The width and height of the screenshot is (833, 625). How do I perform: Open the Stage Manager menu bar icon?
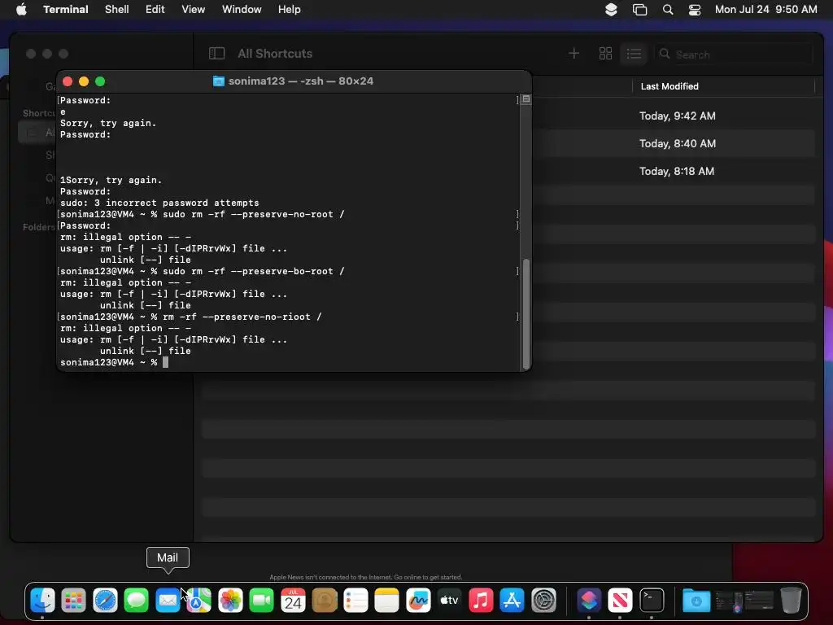[x=639, y=10]
